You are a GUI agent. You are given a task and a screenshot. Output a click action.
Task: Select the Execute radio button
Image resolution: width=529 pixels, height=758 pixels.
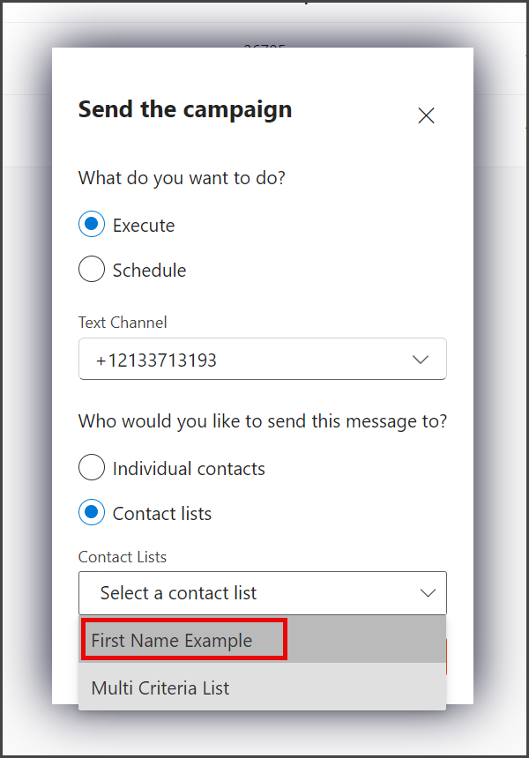point(92,224)
